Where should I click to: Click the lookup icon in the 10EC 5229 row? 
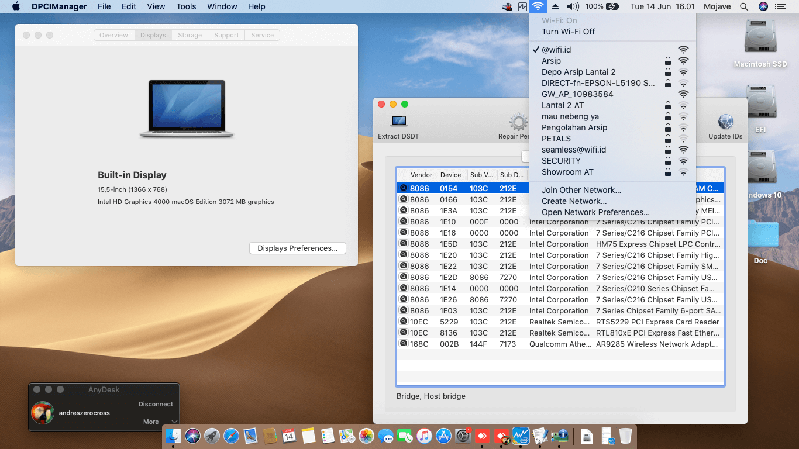tap(403, 322)
